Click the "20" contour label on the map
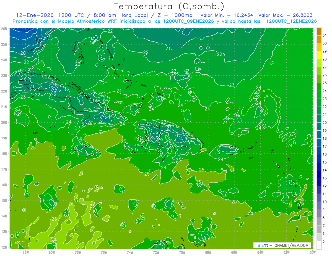Viewport: 332px width, 256px height. tap(23, 53)
